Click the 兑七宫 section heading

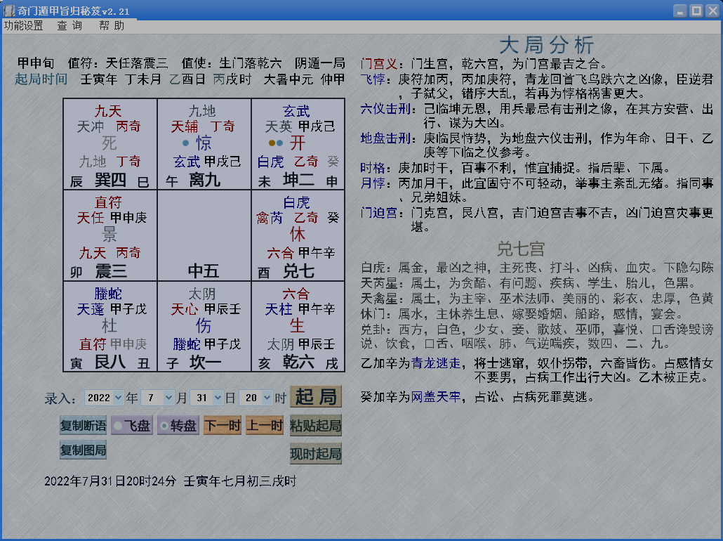click(x=521, y=249)
